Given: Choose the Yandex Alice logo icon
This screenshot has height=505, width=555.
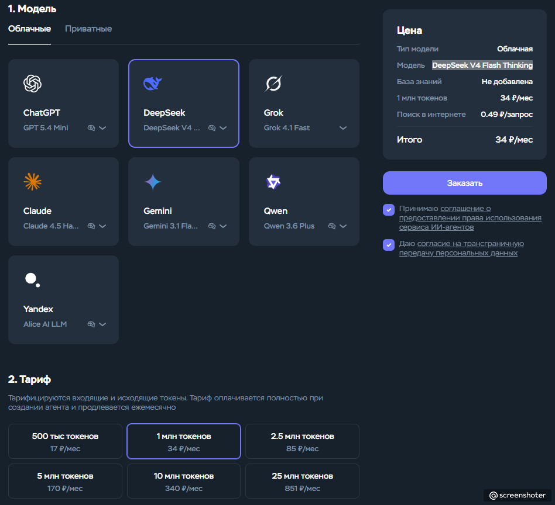Looking at the screenshot, I should [32, 280].
